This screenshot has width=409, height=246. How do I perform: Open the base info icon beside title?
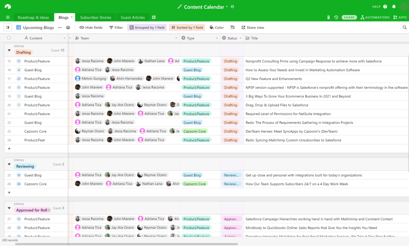(232, 7)
